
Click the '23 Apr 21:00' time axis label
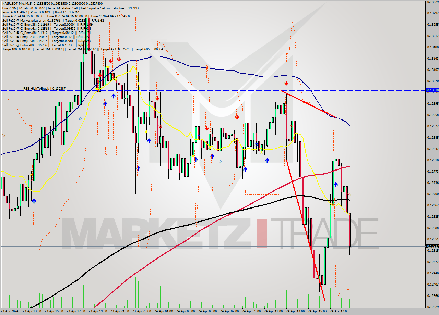click(x=120, y=311)
